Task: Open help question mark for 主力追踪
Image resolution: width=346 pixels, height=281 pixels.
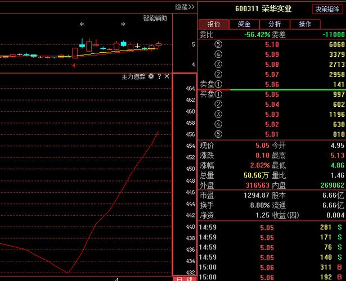Action: (159, 76)
